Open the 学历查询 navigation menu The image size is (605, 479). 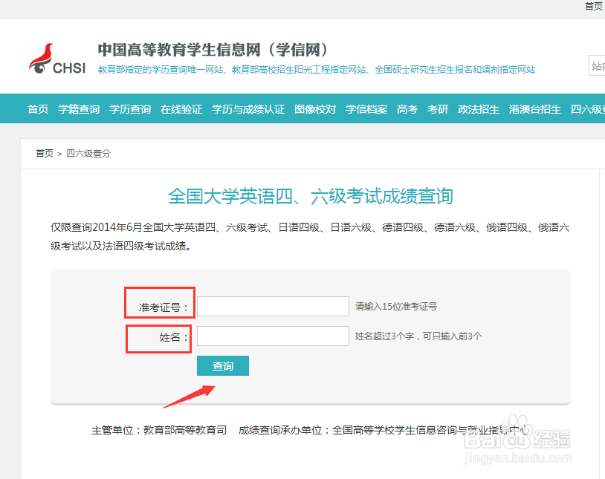[x=130, y=108]
